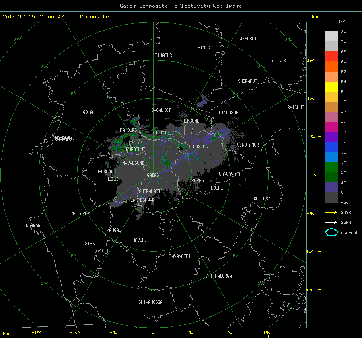Click the yellow 24SR arrow legend icon
Screen dimensions: 362x338
331,212
